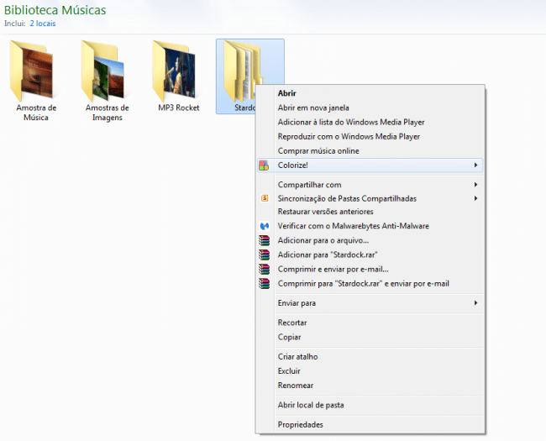Click Comprimir e enviar por e-mail
The image size is (546, 441).
333,270
